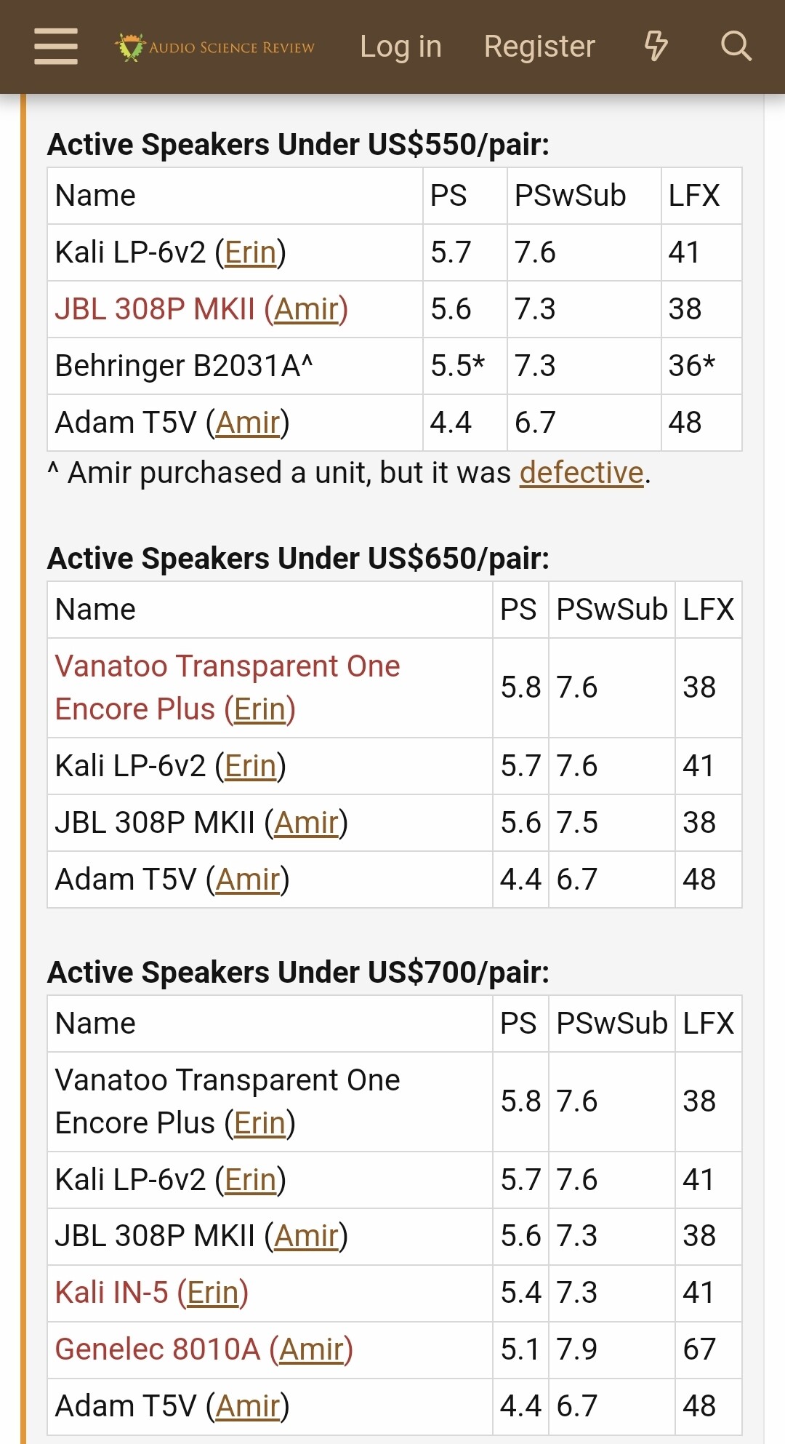Open Amir's JBL 308P MKII review under US$550
Viewport: 785px width, 1444px height.
click(x=306, y=309)
